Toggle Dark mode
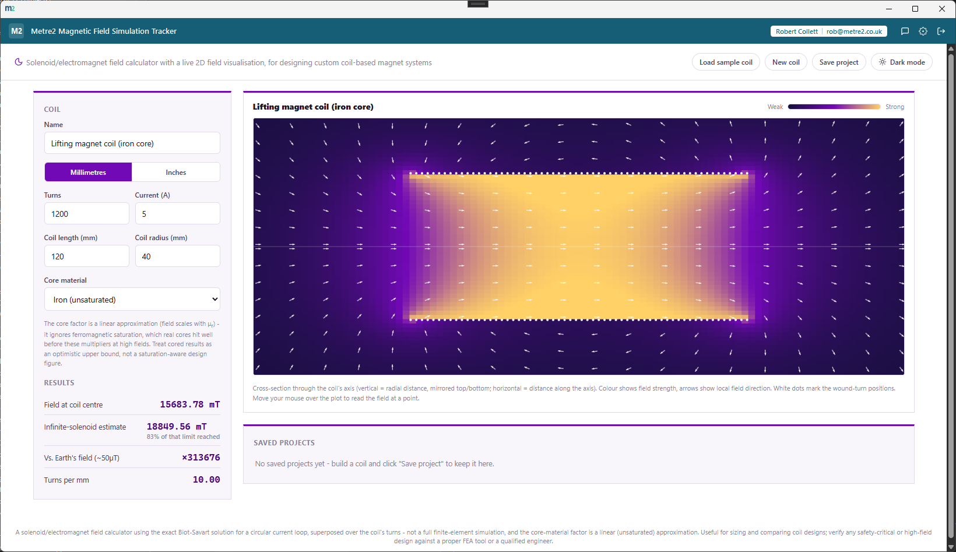The height and width of the screenshot is (552, 956). coord(901,62)
